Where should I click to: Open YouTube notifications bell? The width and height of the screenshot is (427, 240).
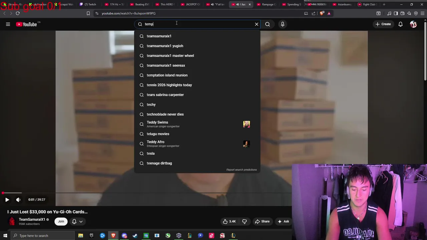click(400, 24)
